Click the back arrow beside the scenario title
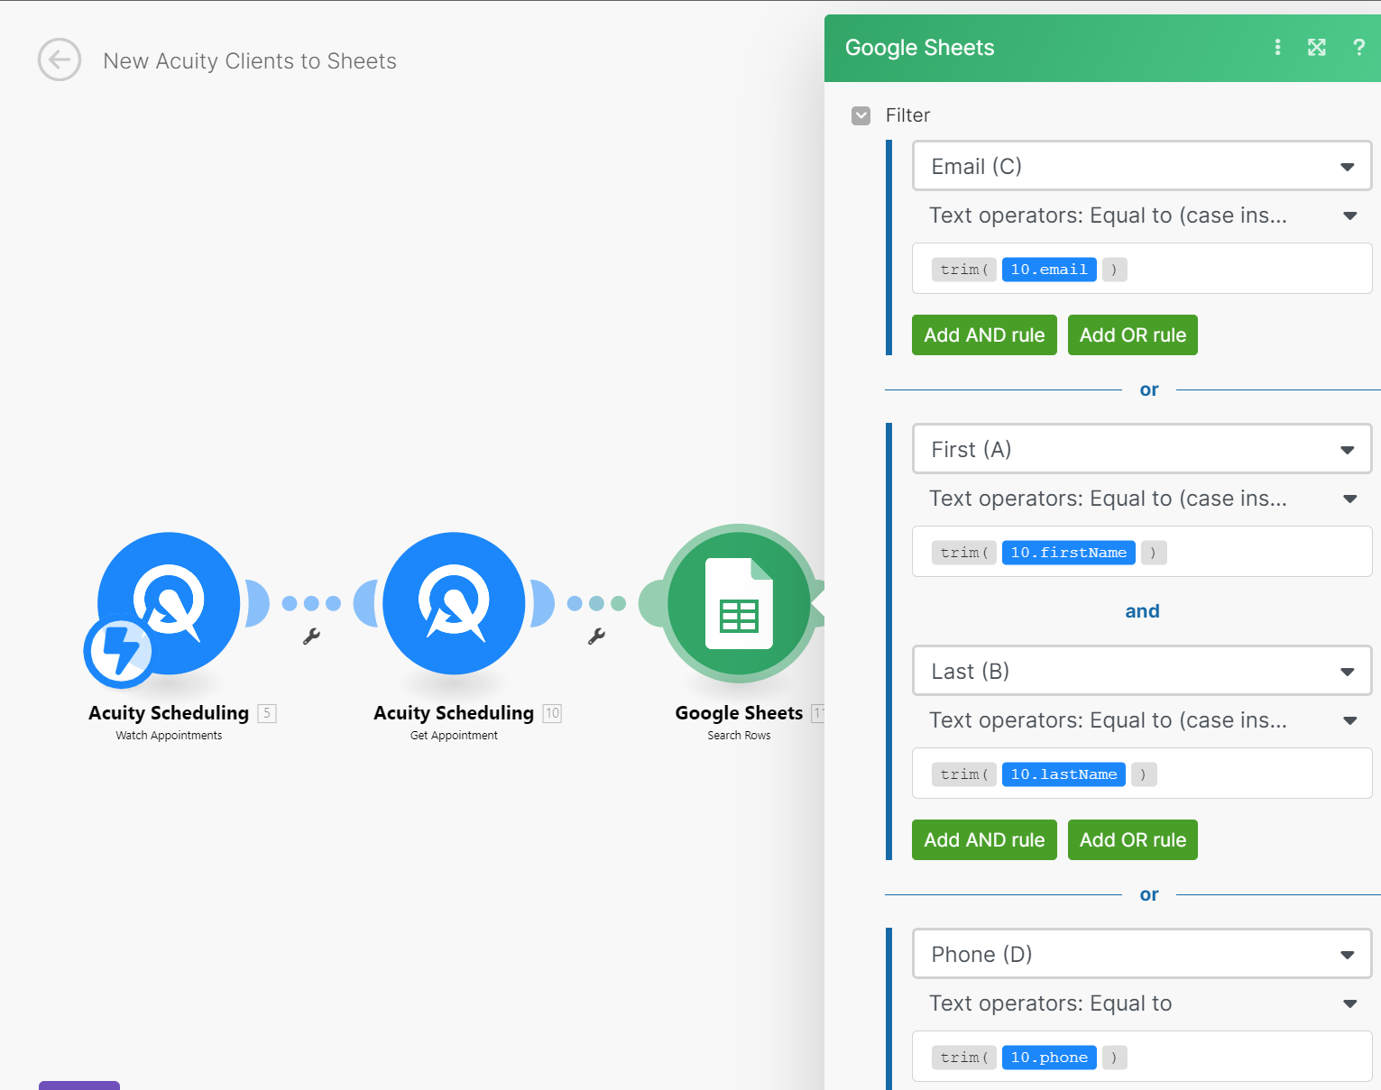This screenshot has width=1381, height=1090. [x=60, y=60]
